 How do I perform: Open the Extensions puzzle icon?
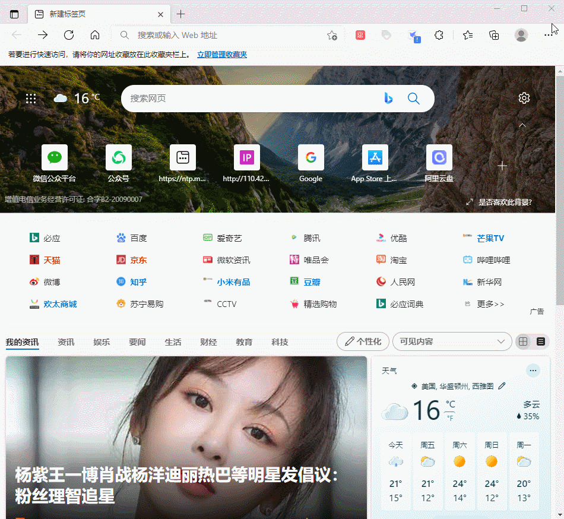tap(439, 35)
